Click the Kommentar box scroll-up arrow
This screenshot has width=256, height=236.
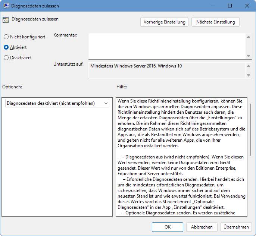point(249,37)
